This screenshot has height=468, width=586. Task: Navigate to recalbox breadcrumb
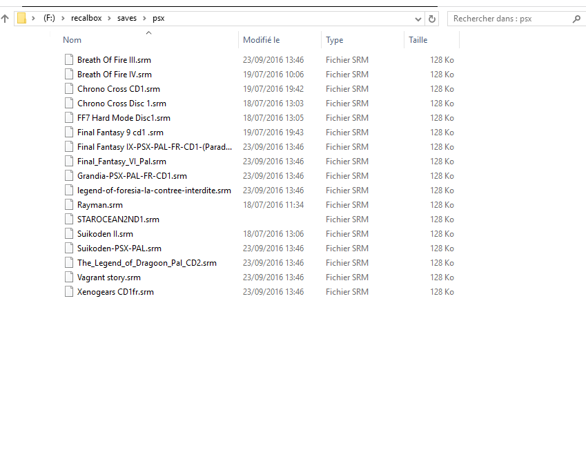click(x=86, y=18)
